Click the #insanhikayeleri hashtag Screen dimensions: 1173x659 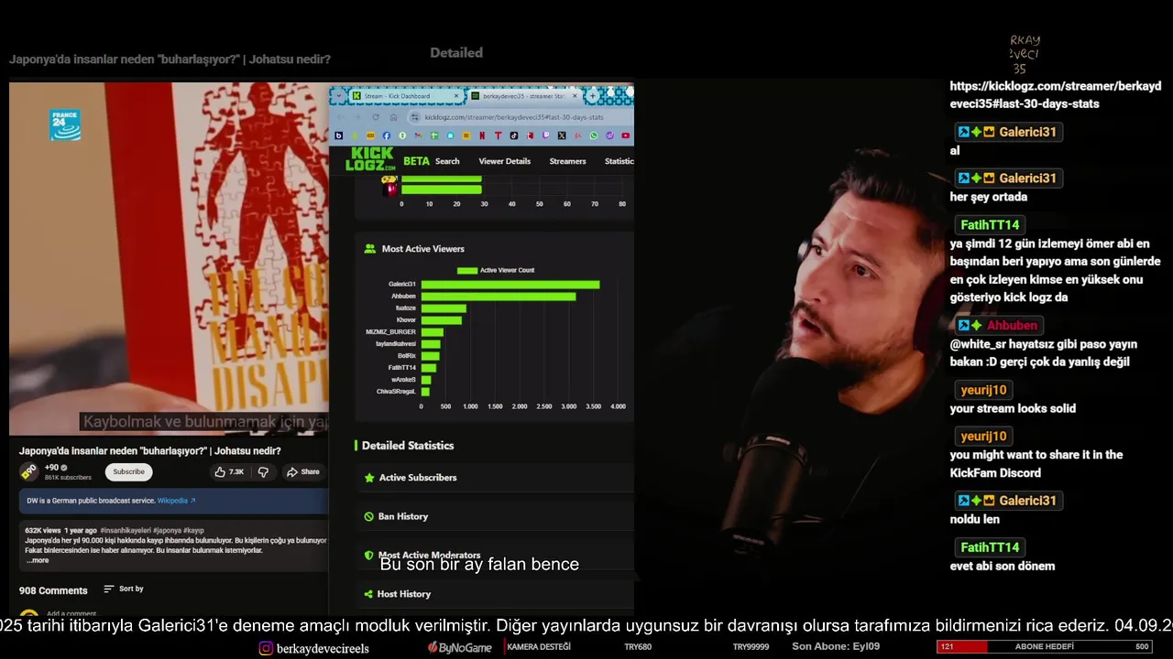126,531
